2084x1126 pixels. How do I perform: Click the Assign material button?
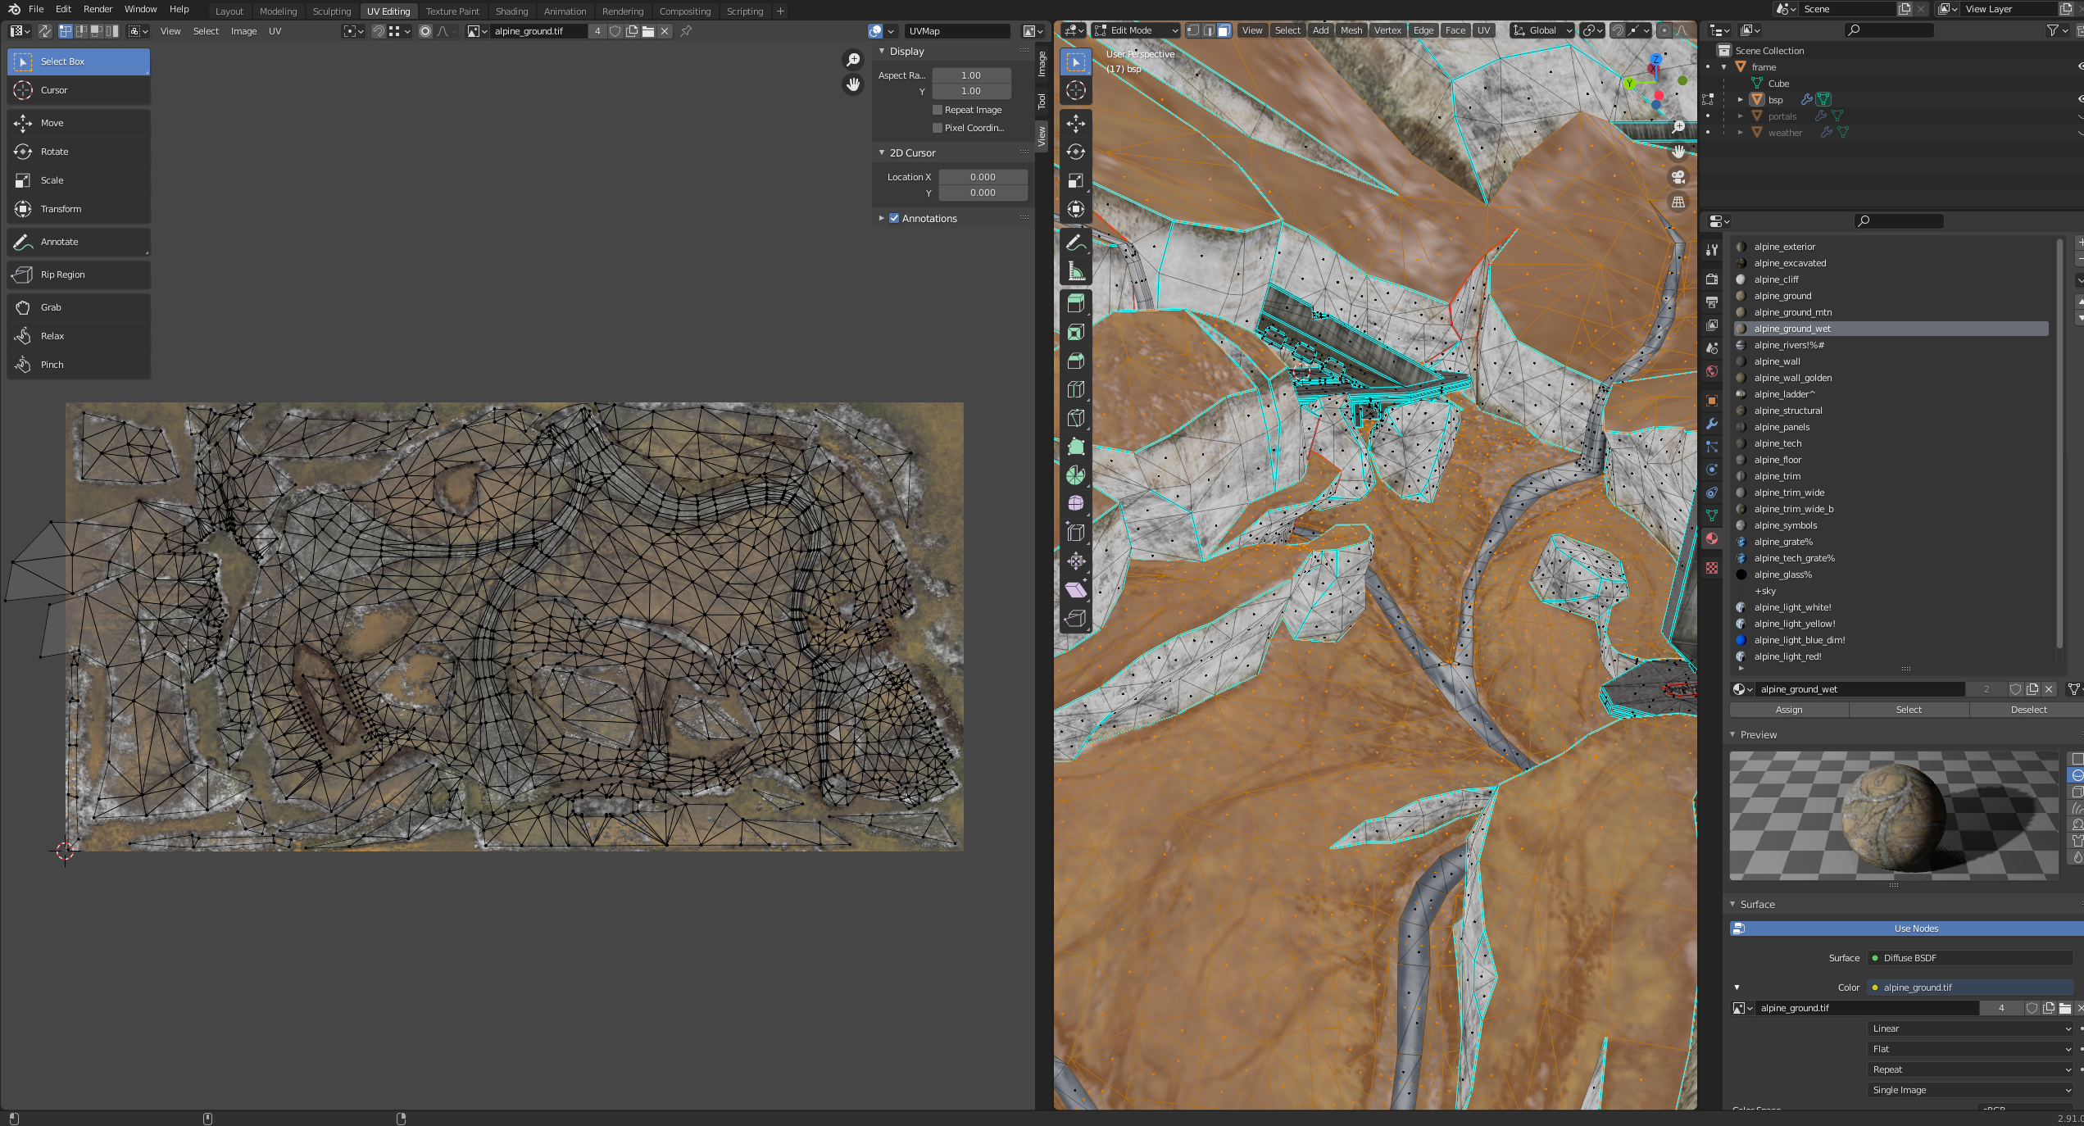1788,710
